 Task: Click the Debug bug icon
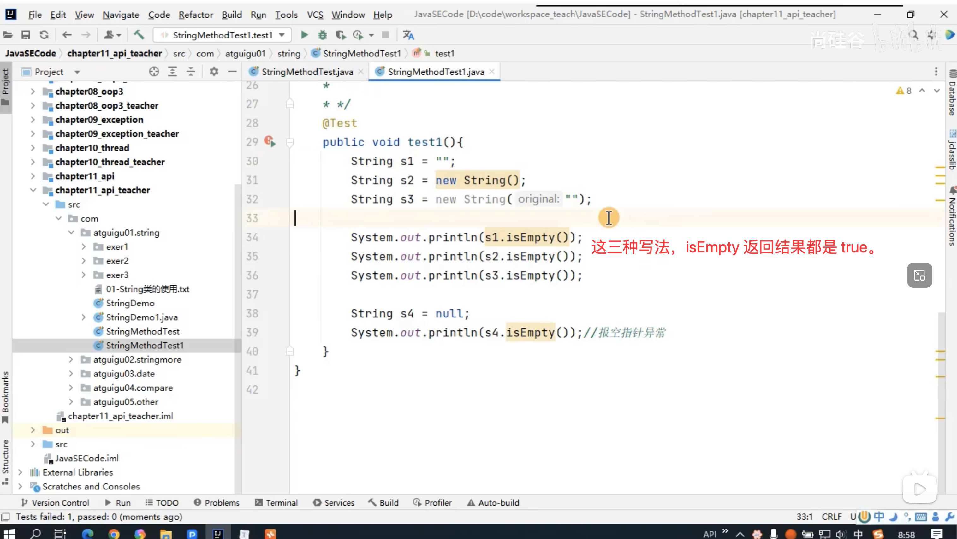323,35
